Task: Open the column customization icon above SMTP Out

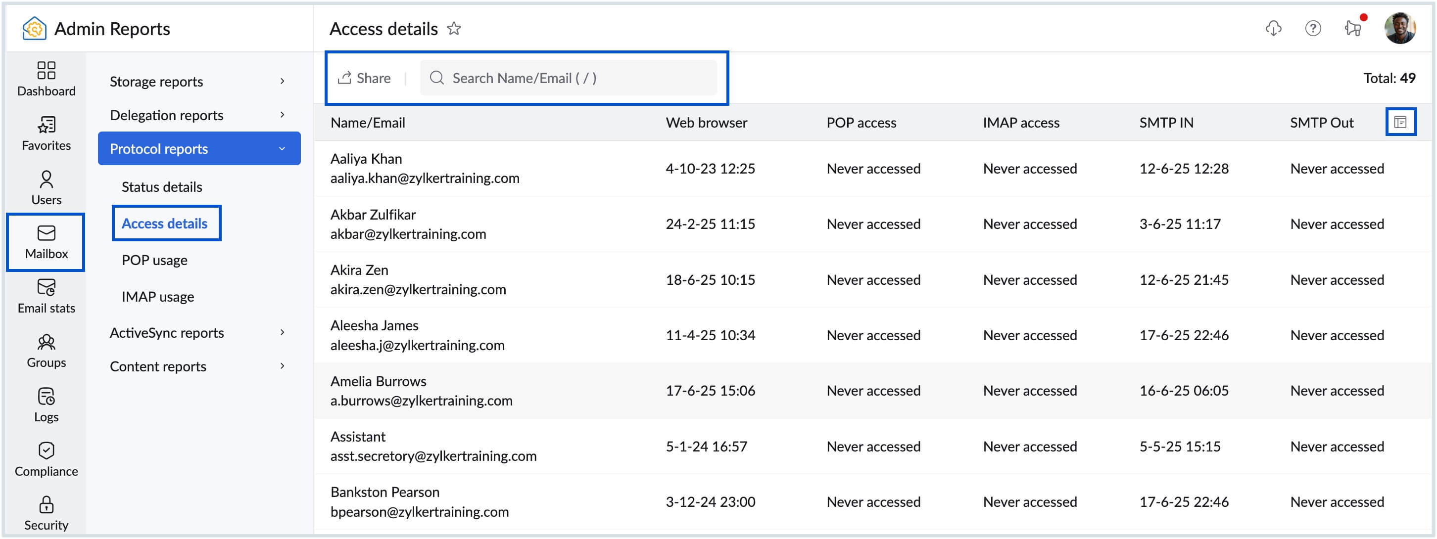Action: 1402,122
